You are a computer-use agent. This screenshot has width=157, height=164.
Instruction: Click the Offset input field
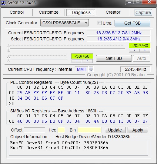pyautogui.click(x=35, y=130)
